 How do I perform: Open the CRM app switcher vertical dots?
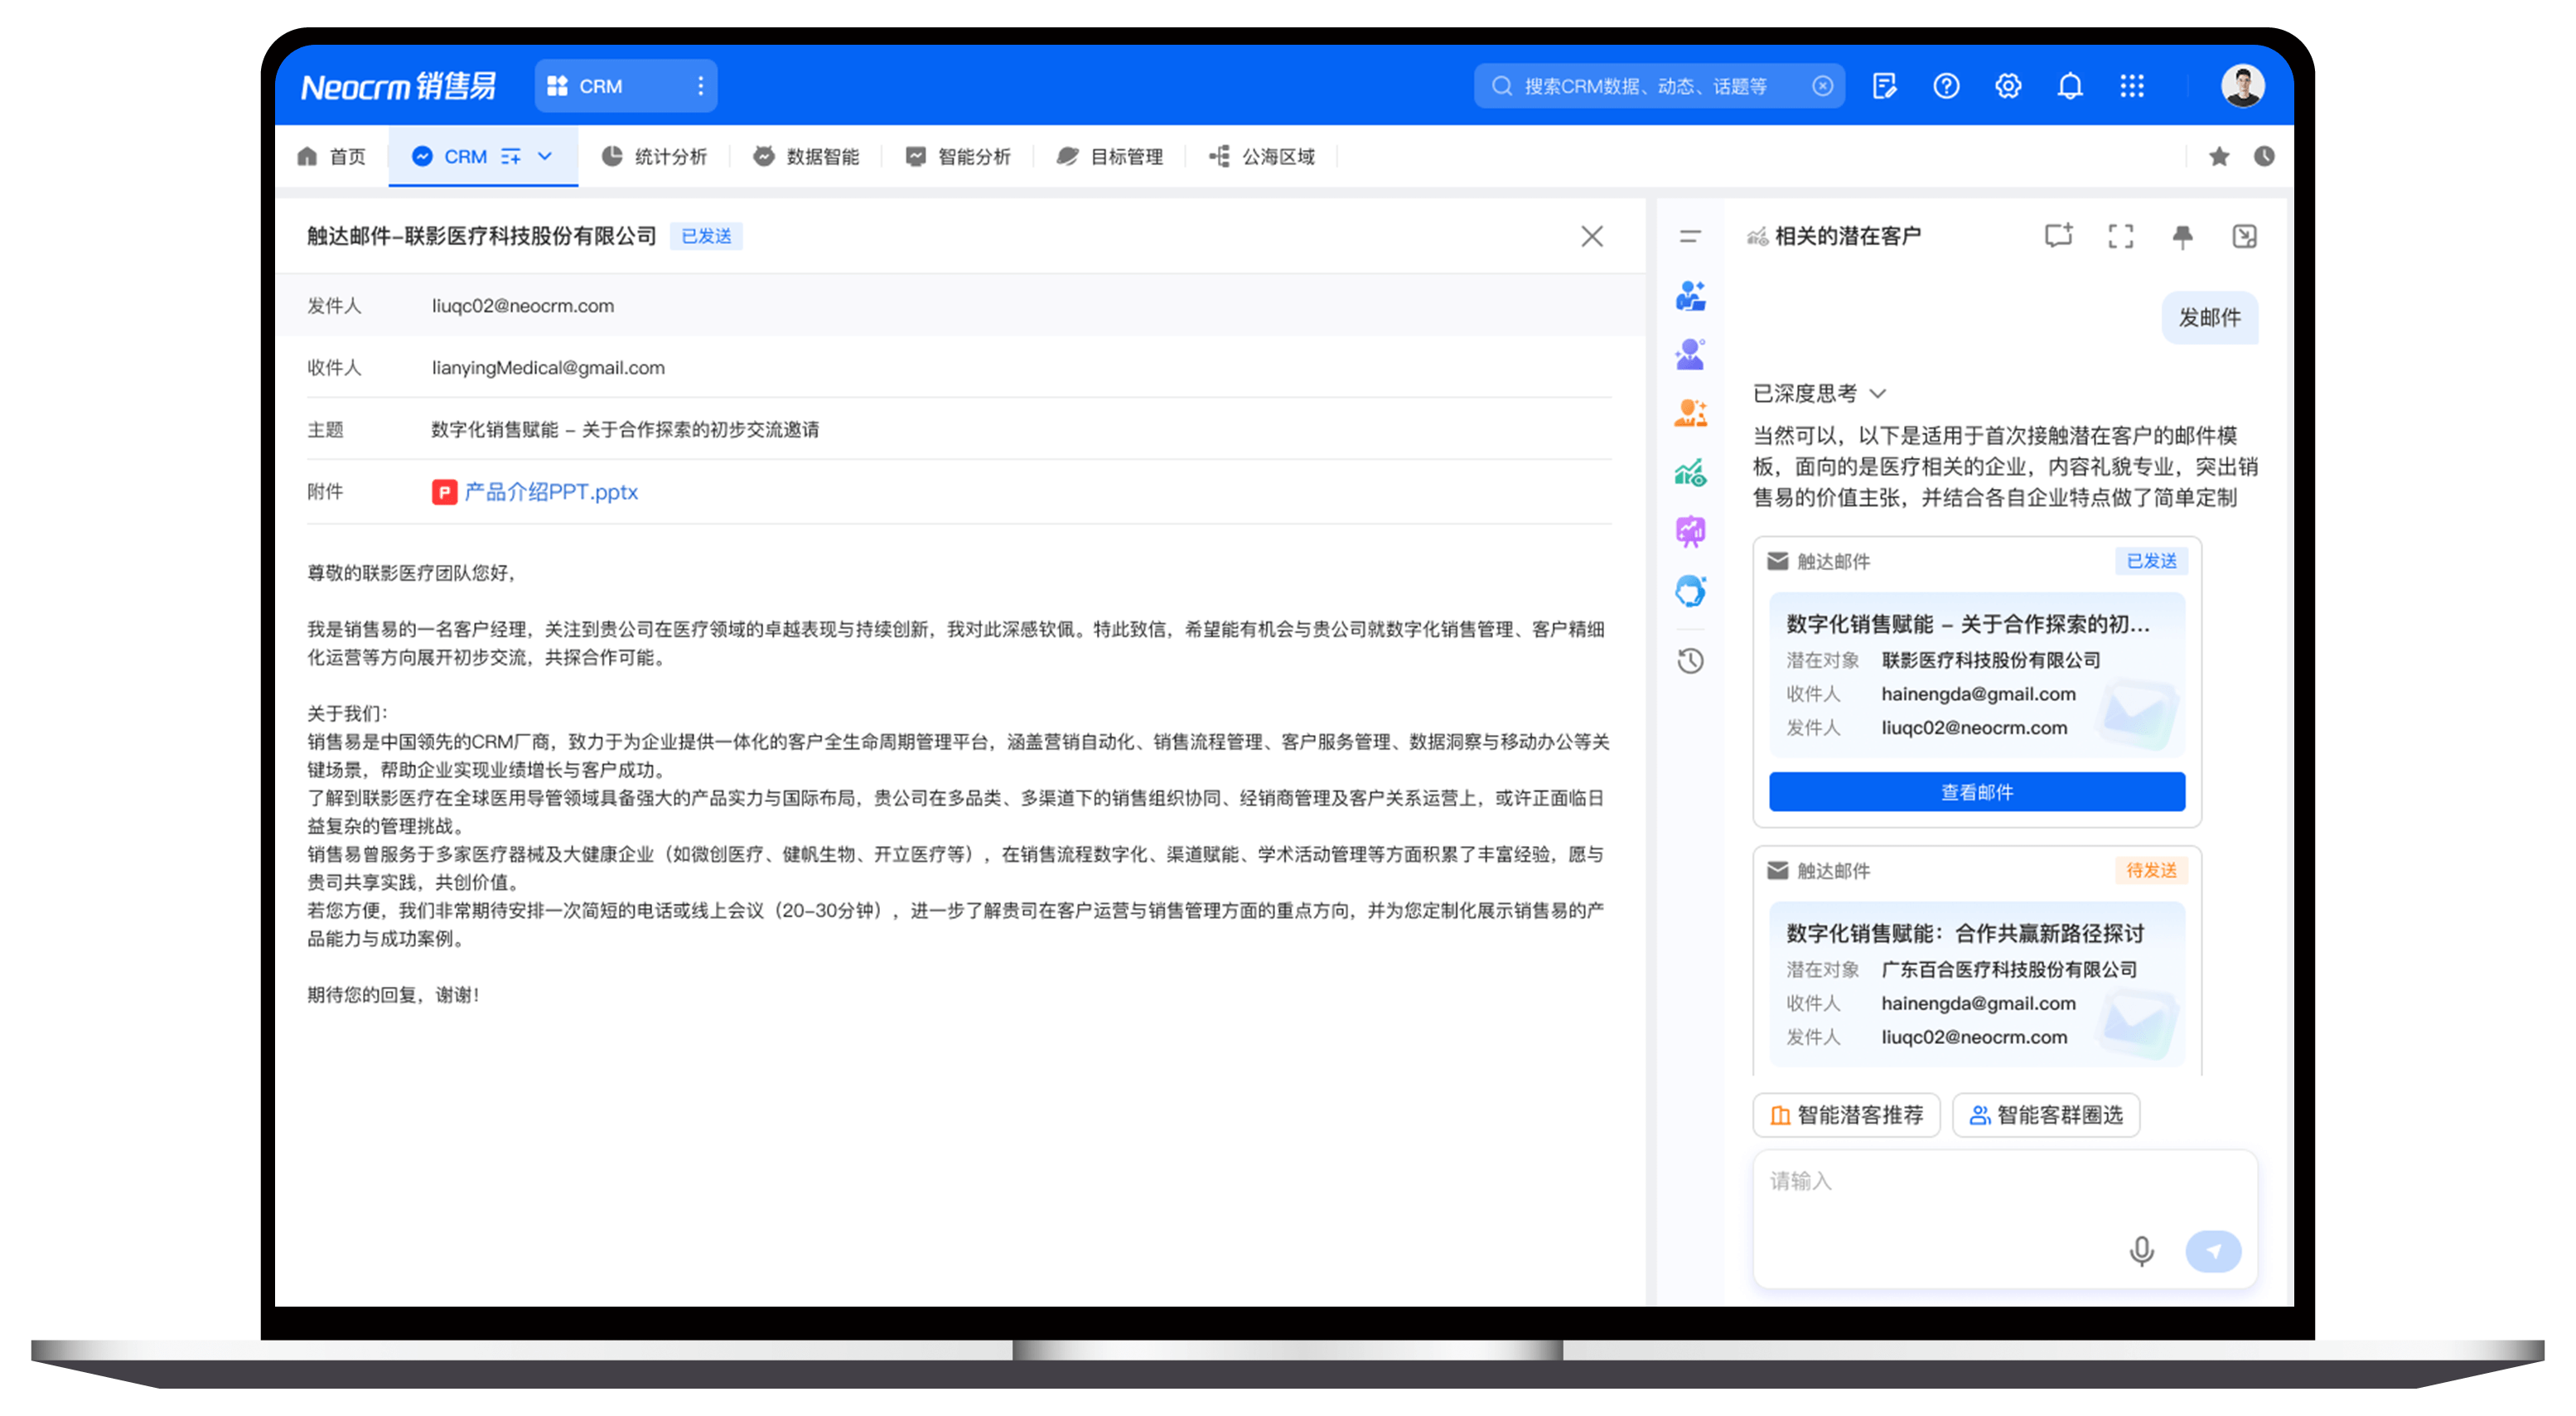700,86
